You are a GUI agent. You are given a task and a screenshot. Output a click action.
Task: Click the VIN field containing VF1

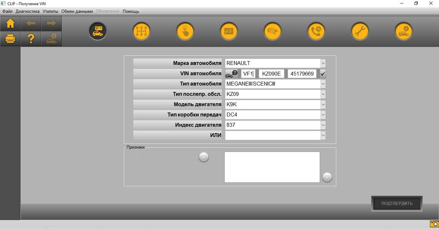[x=248, y=74]
